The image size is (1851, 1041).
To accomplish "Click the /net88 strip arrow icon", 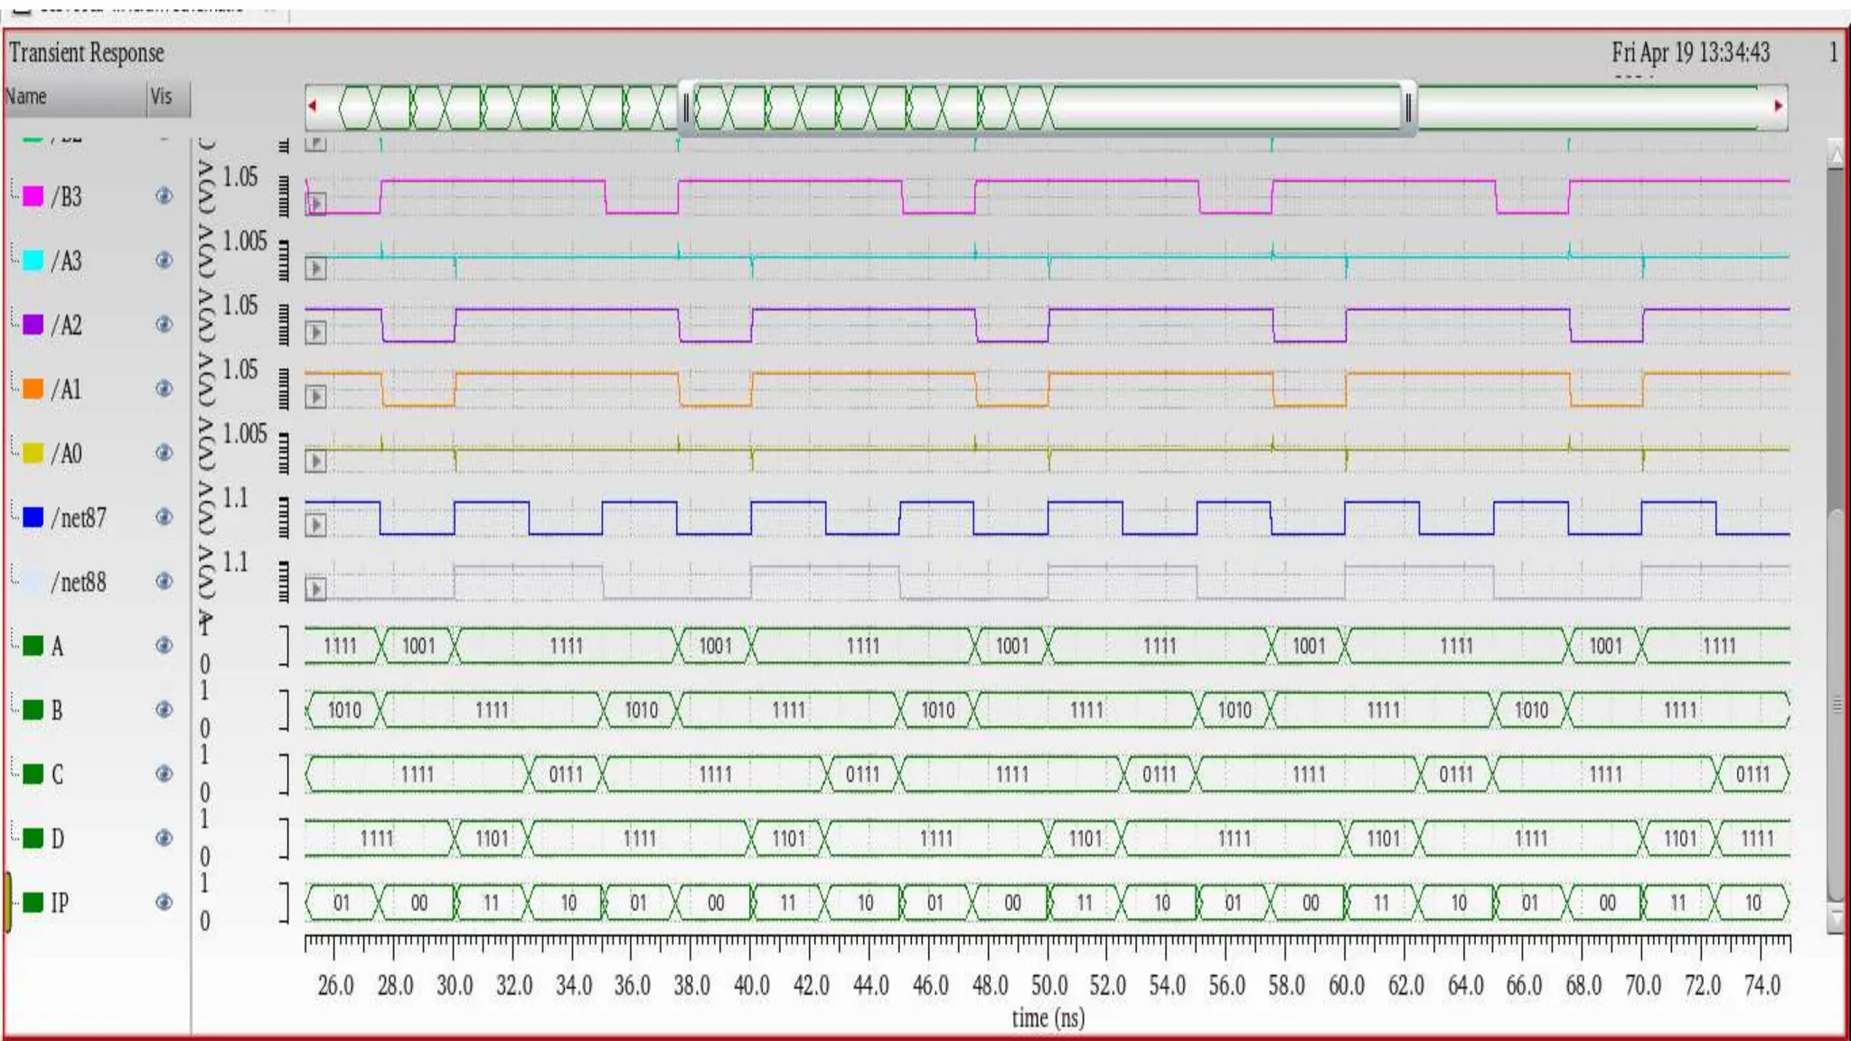I will [315, 589].
